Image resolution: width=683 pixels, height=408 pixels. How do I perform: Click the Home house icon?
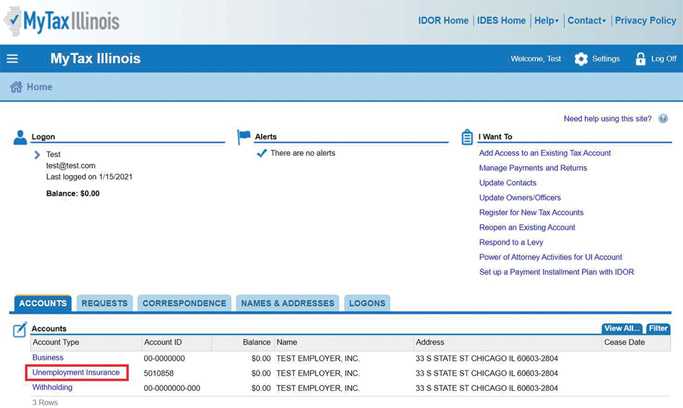point(16,87)
